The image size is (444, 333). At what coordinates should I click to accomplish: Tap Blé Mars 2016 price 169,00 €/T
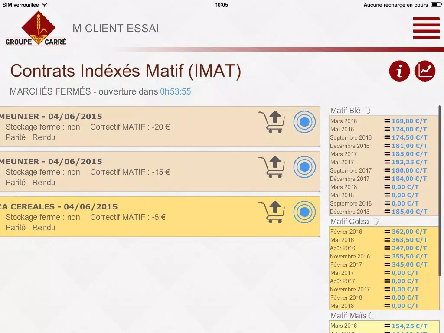point(409,121)
